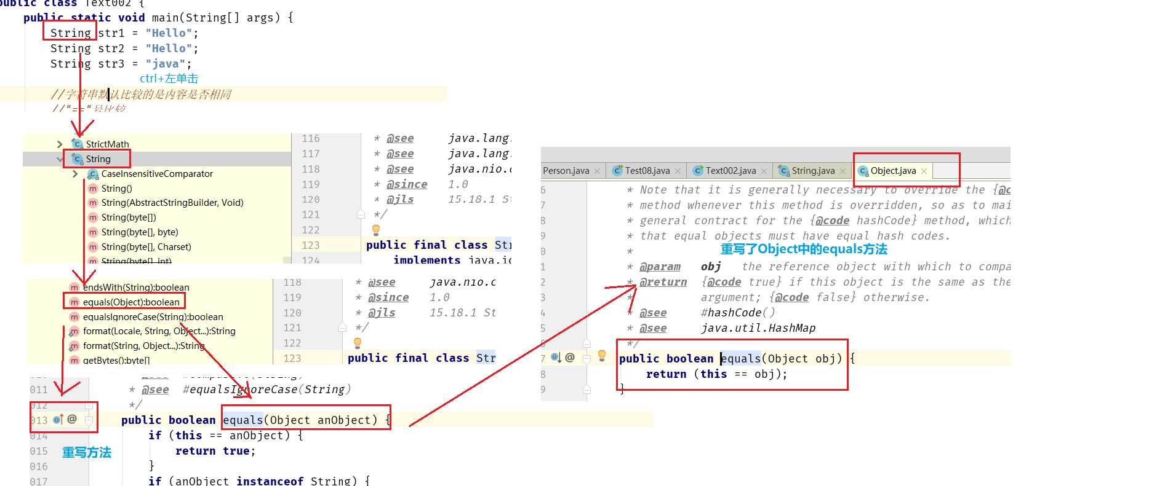Click the lightbulb next to Object equals method
This screenshot has height=486, width=1173.
click(602, 355)
